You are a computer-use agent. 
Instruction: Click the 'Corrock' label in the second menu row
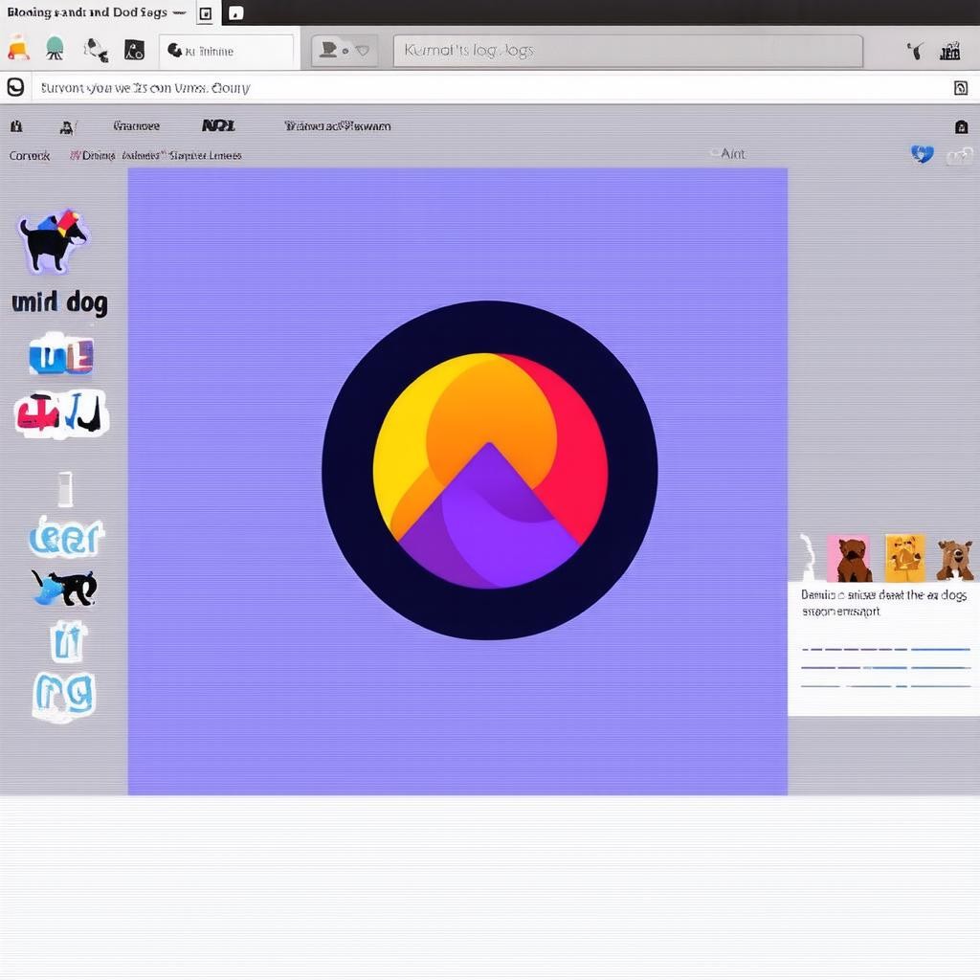pos(30,155)
